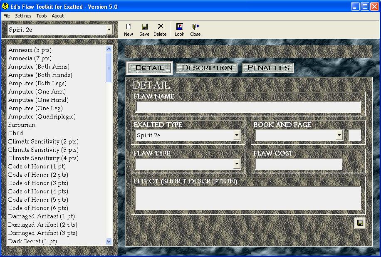Viewport: 381px width, 257px height.
Task: Select Code of Honor (1 pt)
Action: [37, 166]
